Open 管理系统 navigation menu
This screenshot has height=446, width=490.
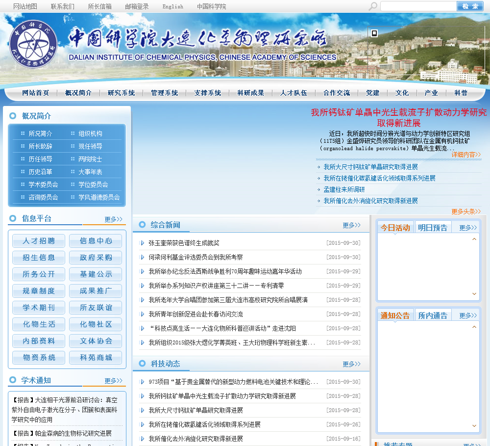(164, 93)
